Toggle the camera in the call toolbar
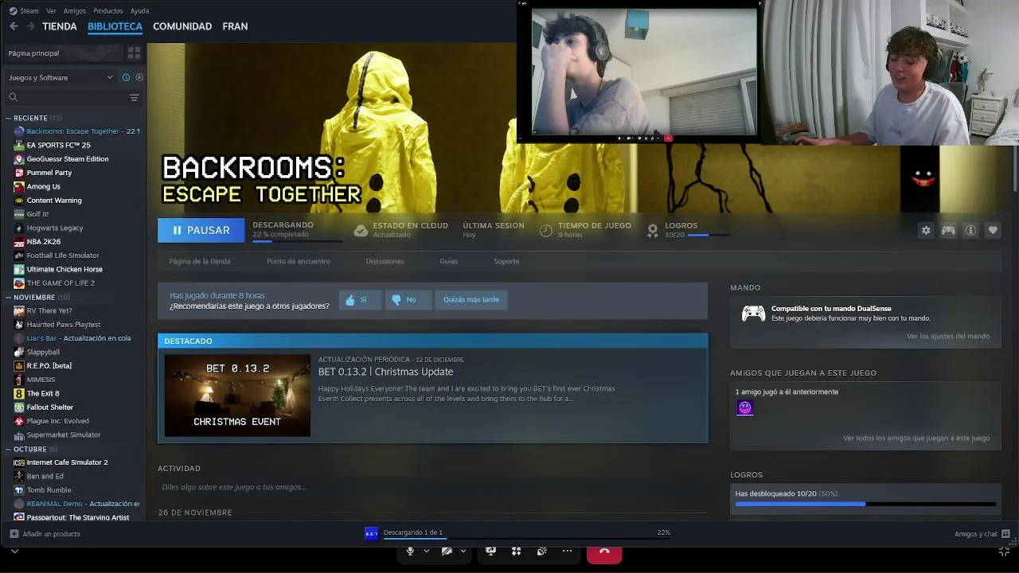The height and width of the screenshot is (573, 1019). click(x=447, y=551)
